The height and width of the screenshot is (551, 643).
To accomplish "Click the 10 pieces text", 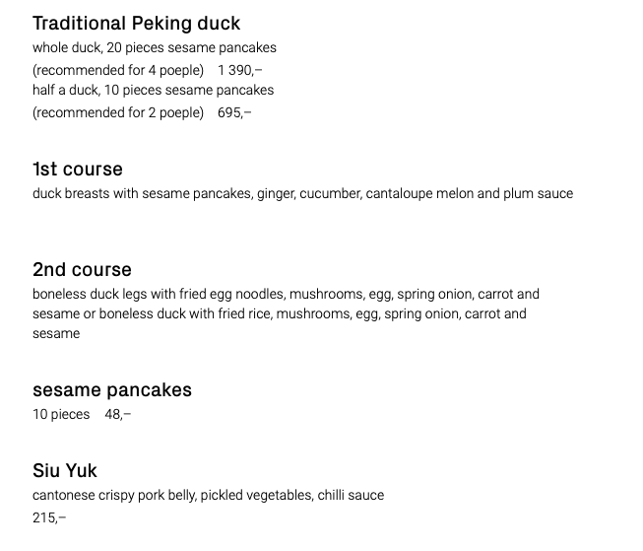I will tap(61, 414).
